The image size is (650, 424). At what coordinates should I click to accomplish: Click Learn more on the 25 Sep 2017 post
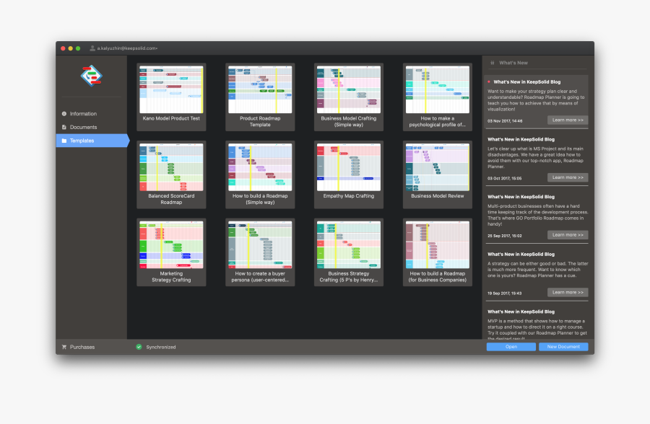(x=567, y=235)
